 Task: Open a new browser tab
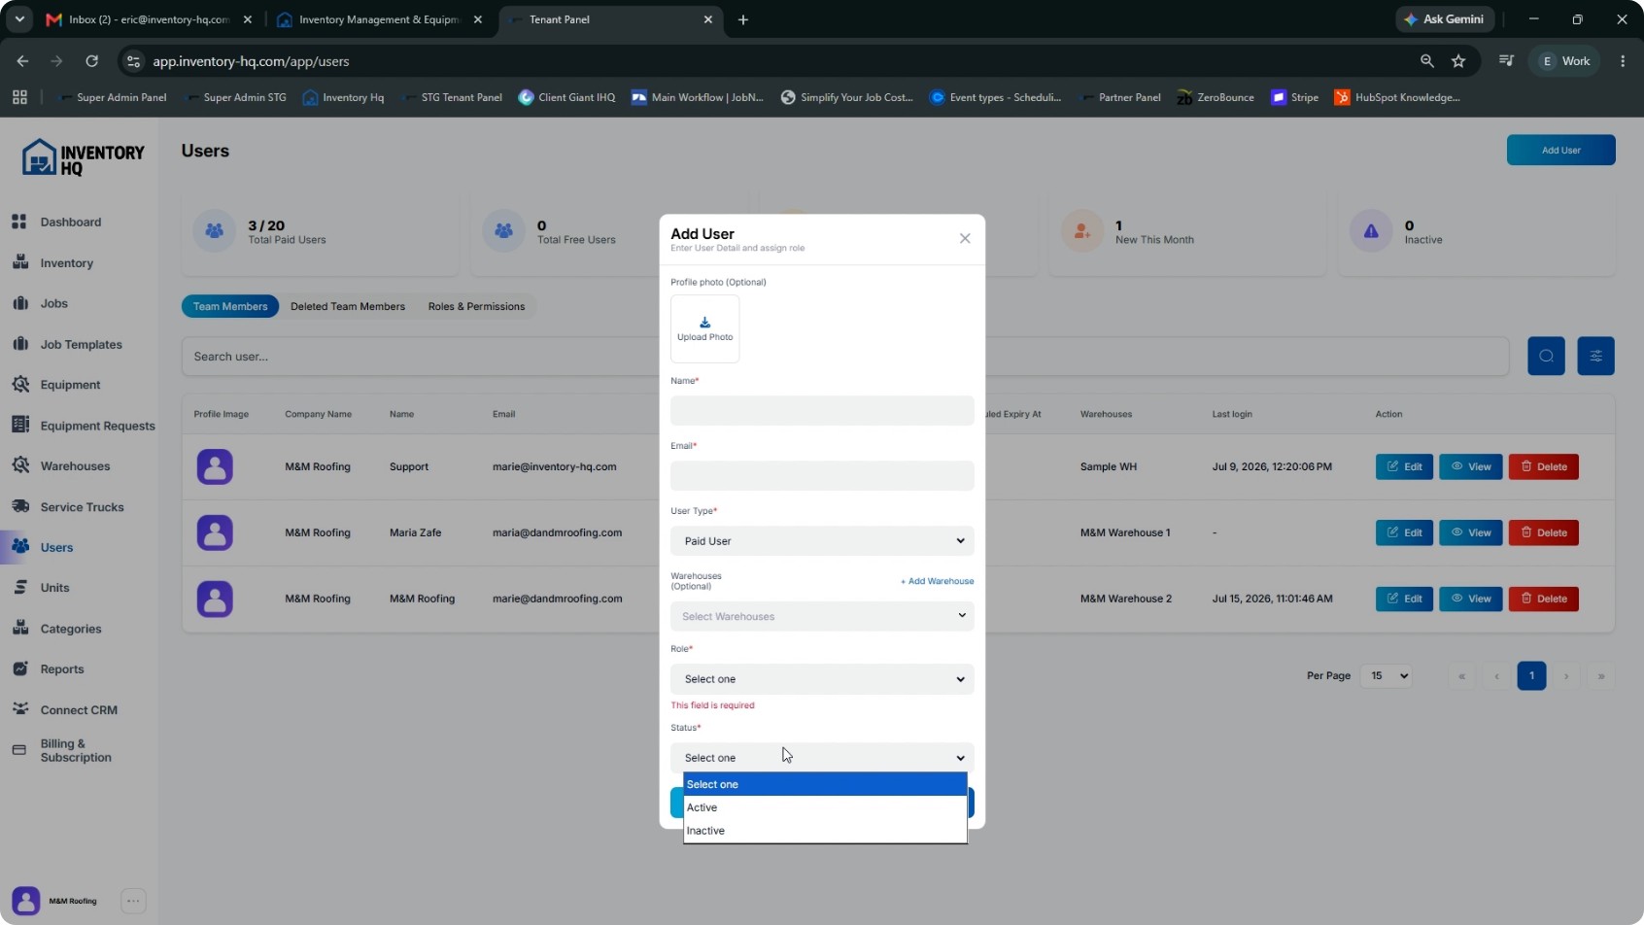coord(743,19)
